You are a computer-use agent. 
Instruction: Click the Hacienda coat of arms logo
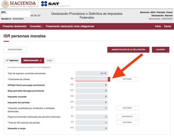5,4
